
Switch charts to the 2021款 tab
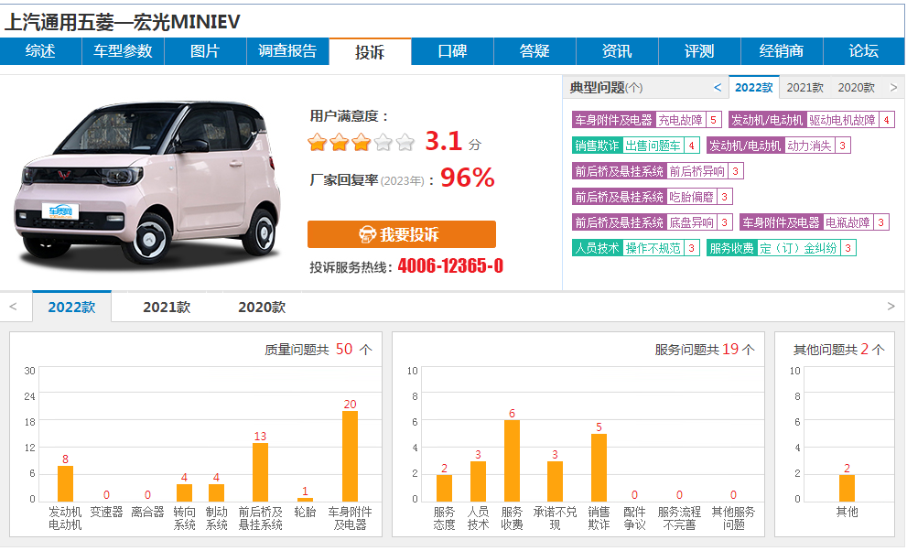click(167, 308)
